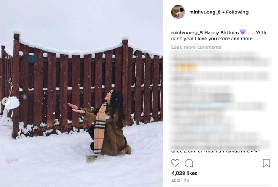Image resolution: width=278 pixels, height=187 pixels.
Task: Click the "Happy Birthday" caption text
Action: (222, 33)
